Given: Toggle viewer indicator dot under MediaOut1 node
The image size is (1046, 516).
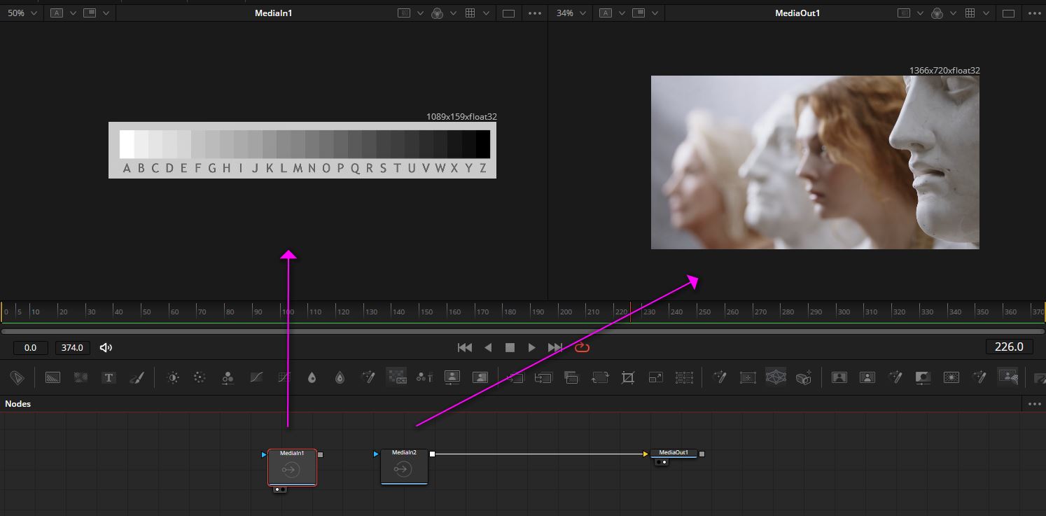Looking at the screenshot, I should pyautogui.click(x=664, y=462).
